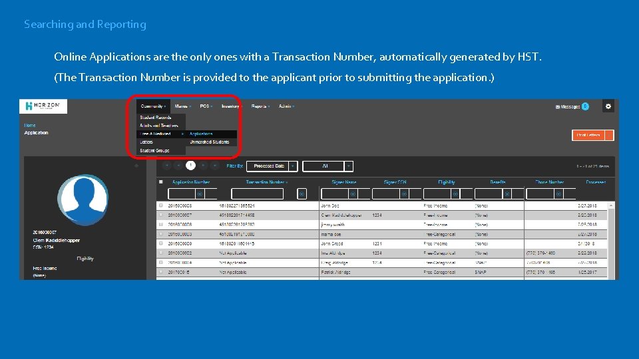Click the blue user avatar picture
Image resolution: width=639 pixels, height=359 pixels.
coord(83,200)
